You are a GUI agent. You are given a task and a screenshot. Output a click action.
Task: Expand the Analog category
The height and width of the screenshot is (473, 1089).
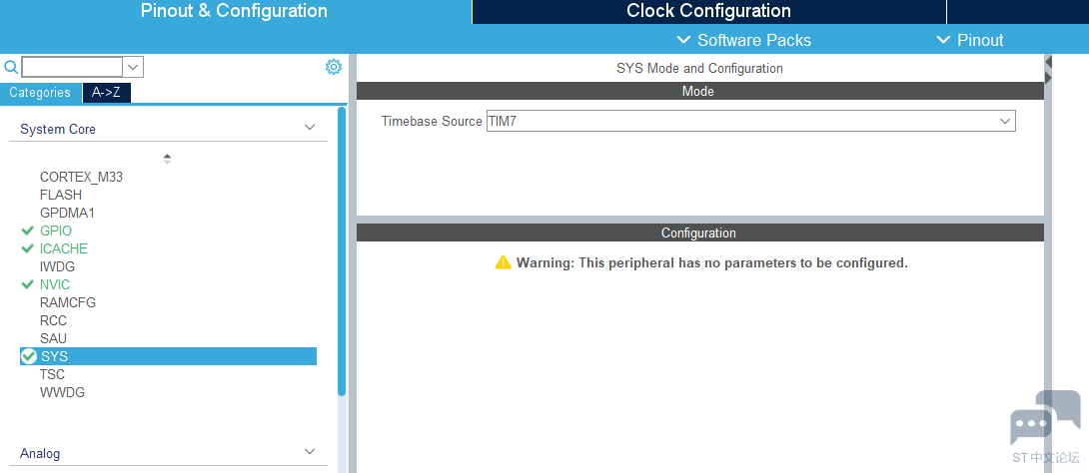(x=310, y=452)
